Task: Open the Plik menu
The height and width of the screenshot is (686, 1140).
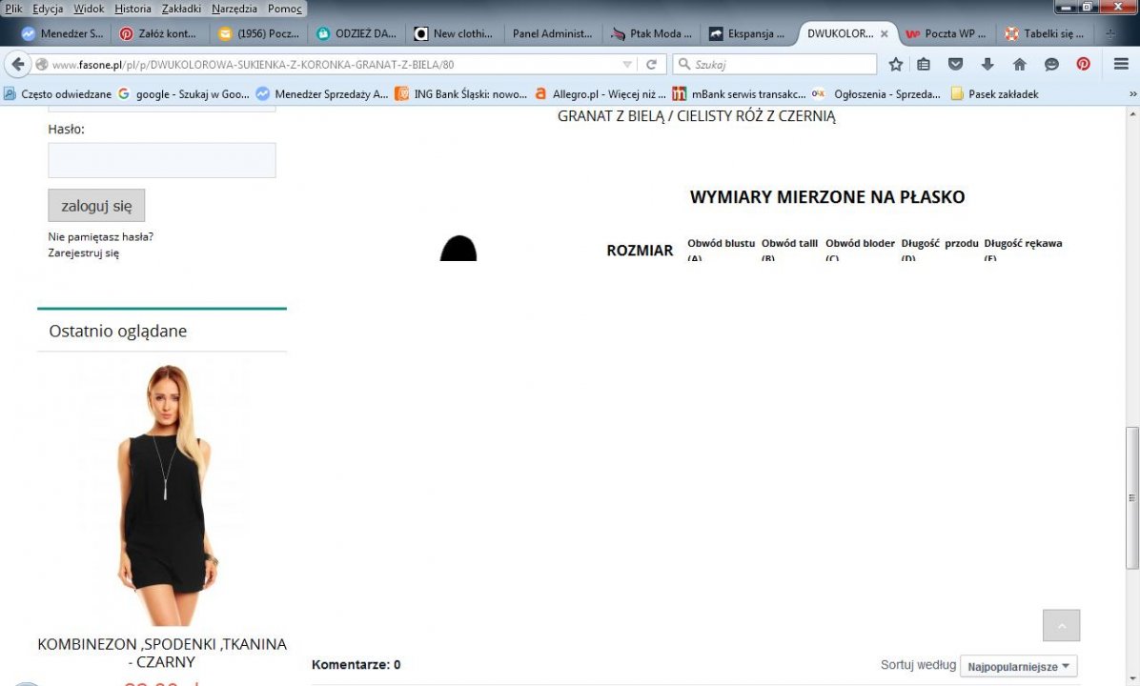Action: [x=13, y=9]
